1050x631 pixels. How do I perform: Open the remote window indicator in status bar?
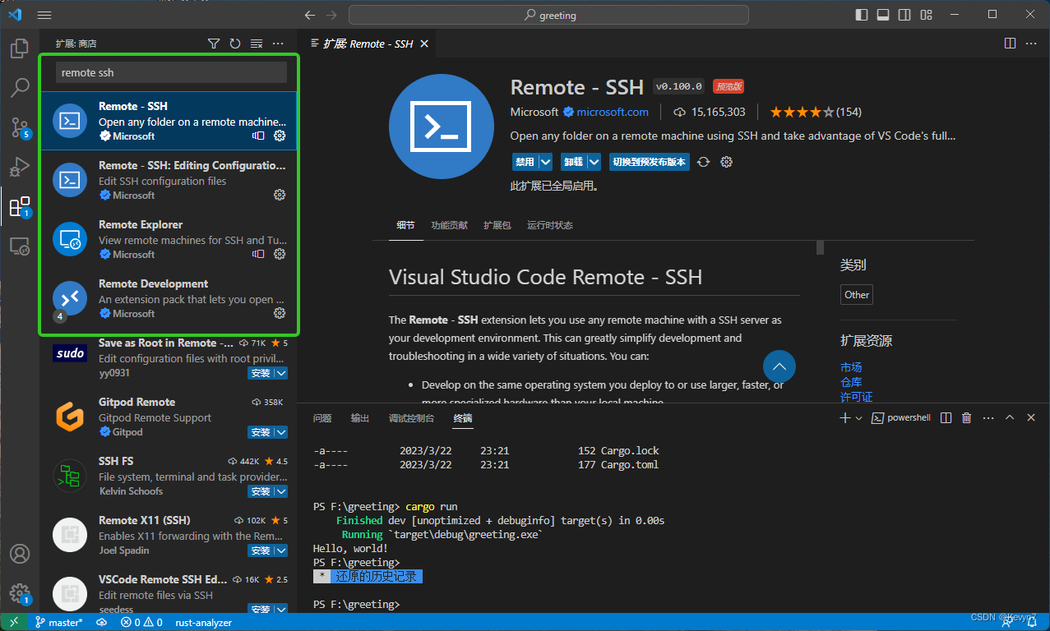click(x=13, y=622)
